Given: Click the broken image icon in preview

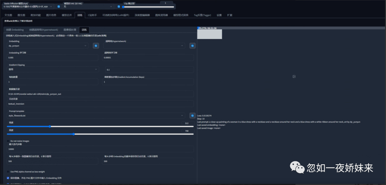Looking at the screenshot, I should point(294,76).
